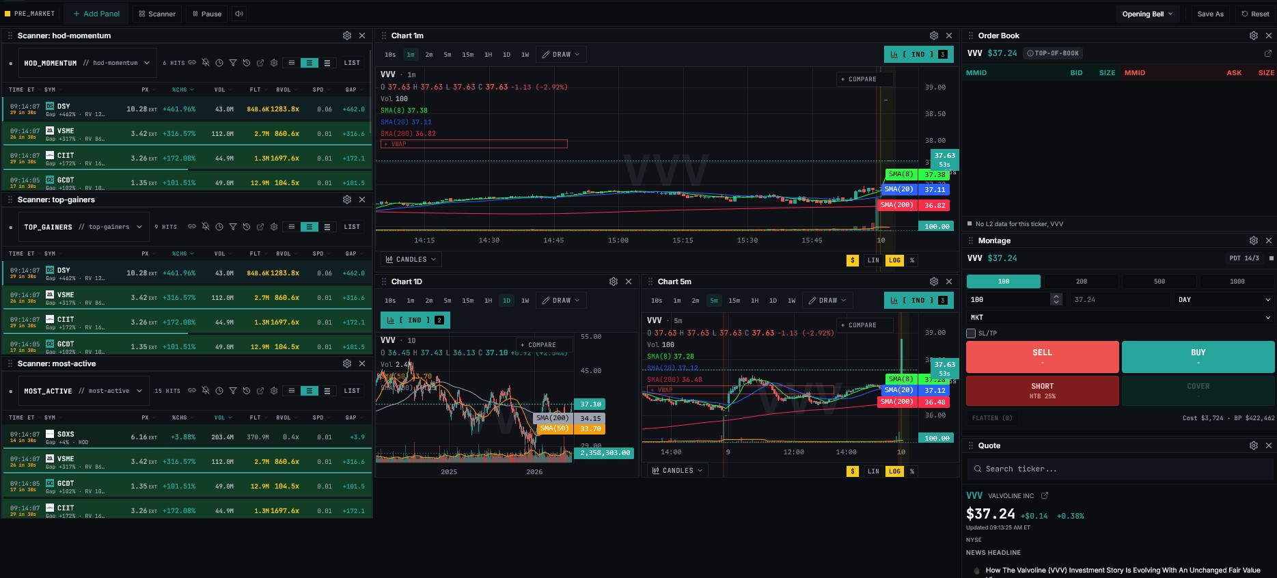
Task: Click the SHORT button in Montage
Action: tap(1043, 391)
